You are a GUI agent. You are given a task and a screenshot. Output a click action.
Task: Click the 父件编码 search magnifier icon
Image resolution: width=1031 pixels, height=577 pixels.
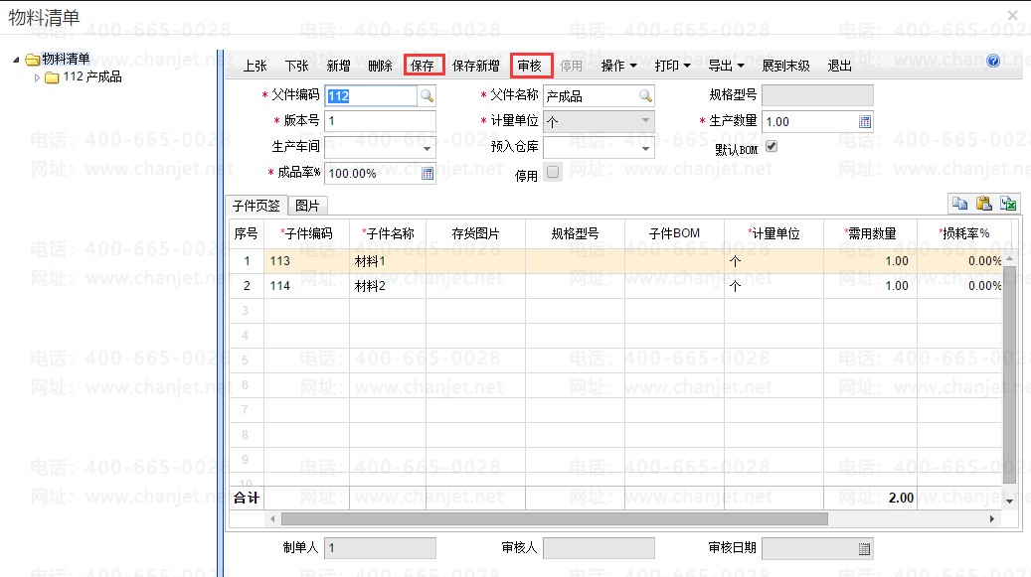[427, 96]
